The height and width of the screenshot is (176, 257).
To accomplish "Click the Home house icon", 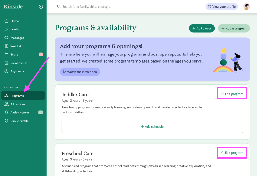I will click(x=6, y=21).
